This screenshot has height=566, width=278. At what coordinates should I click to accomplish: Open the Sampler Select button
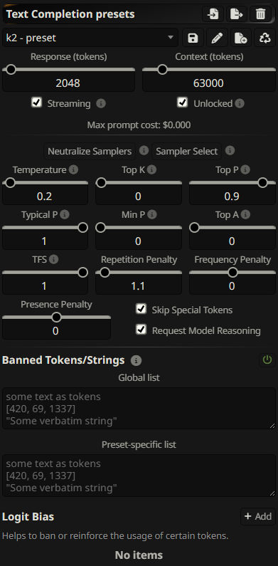[187, 151]
